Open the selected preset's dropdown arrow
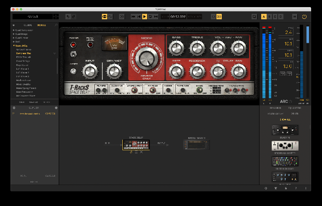 [55, 53]
